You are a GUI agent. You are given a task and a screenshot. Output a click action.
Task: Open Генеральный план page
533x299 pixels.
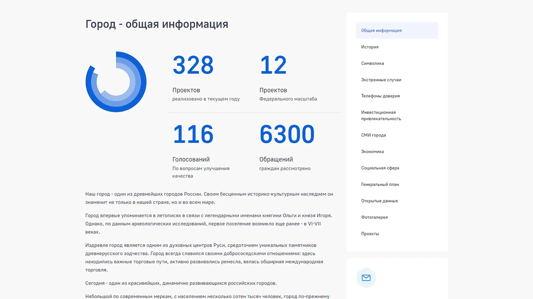pos(380,184)
